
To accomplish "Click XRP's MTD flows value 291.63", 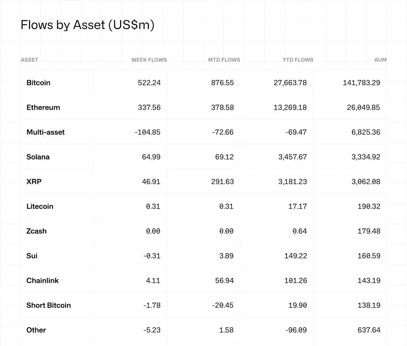I will (x=223, y=182).
